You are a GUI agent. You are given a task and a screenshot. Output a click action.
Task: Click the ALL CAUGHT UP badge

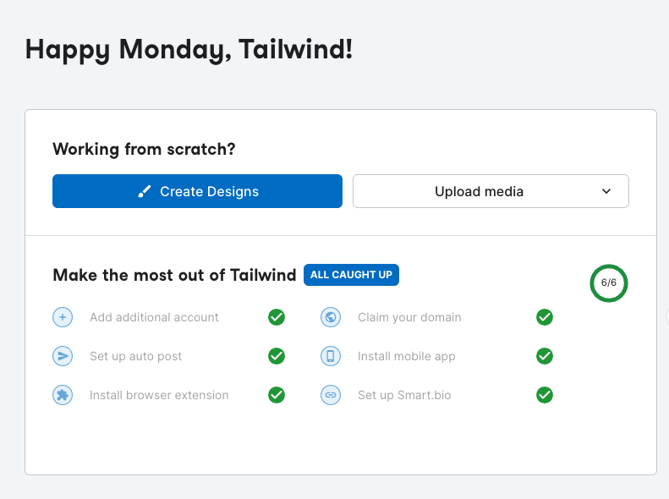[x=351, y=275]
